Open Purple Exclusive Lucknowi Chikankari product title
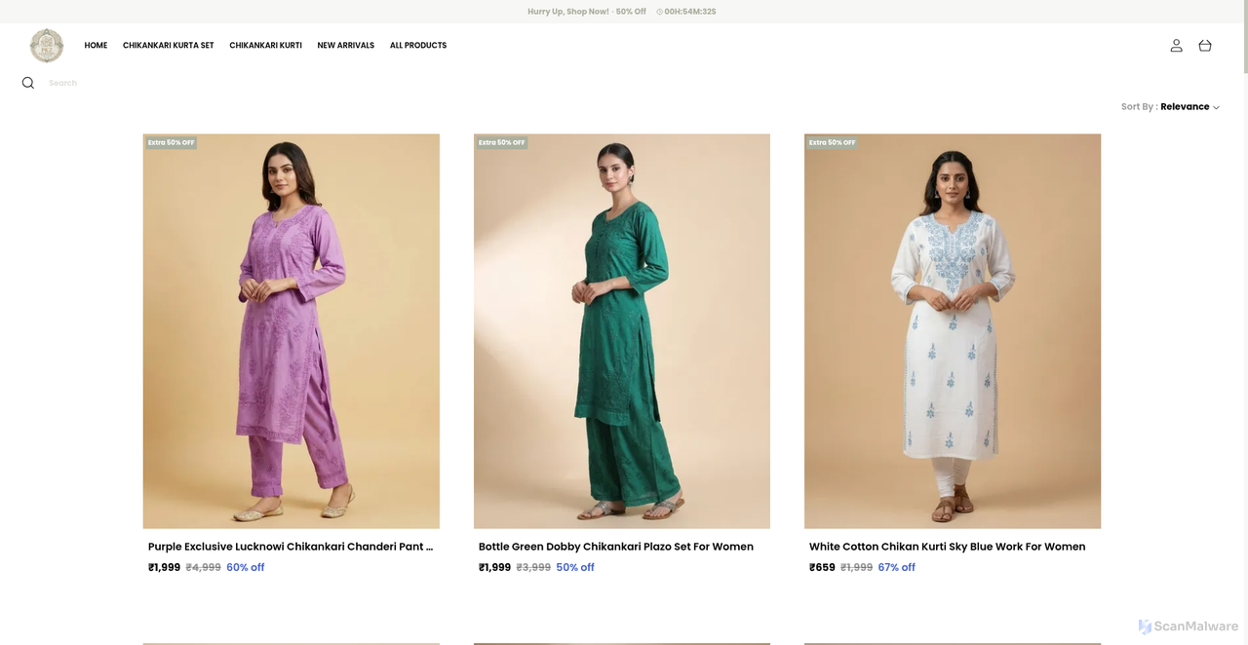The image size is (1248, 645). click(291, 547)
